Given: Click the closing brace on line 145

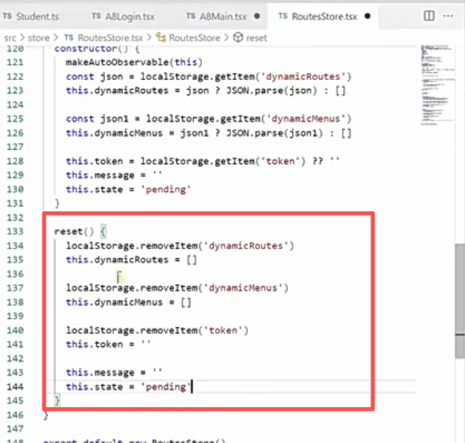Looking at the screenshot, I should 57,401.
